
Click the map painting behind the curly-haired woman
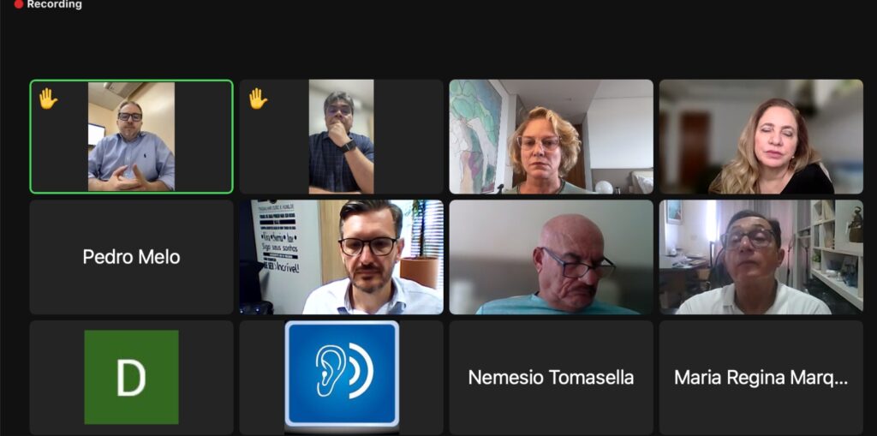pos(476,136)
